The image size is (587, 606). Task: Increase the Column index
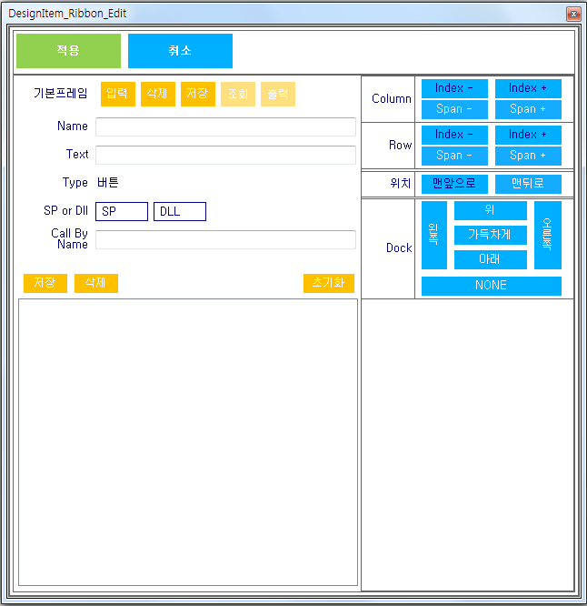[x=528, y=88]
